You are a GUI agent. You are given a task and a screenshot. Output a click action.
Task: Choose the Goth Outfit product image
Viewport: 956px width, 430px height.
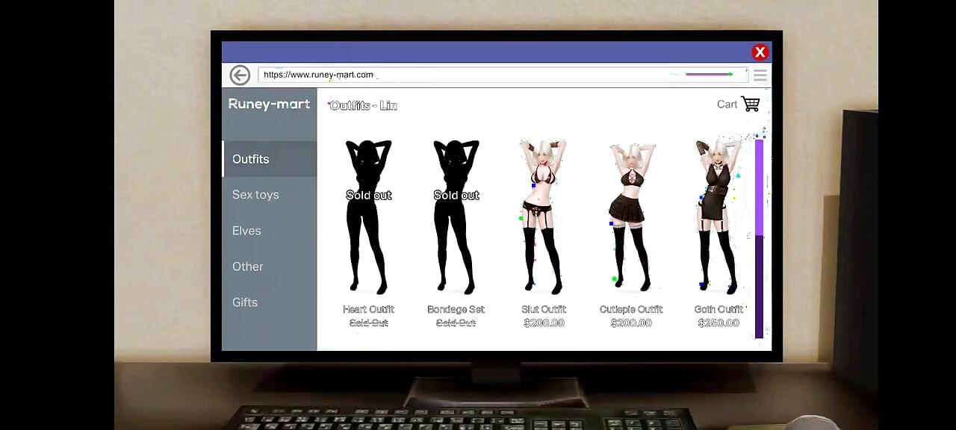(x=718, y=216)
